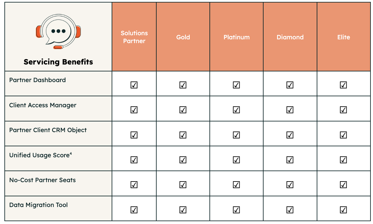
Task: Toggle Unified Usage Score checkbox for Diamond
Action: 290,160
